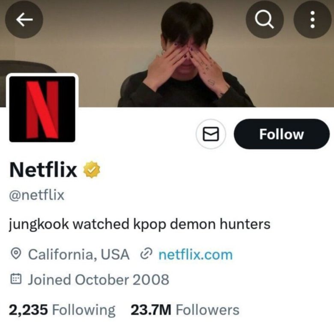This screenshot has width=334, height=326.
Task: Open the Netflix N profile picture
Action: pyautogui.click(x=42, y=108)
